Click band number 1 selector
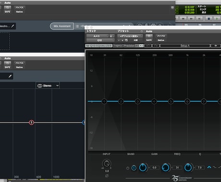 pos(134,168)
